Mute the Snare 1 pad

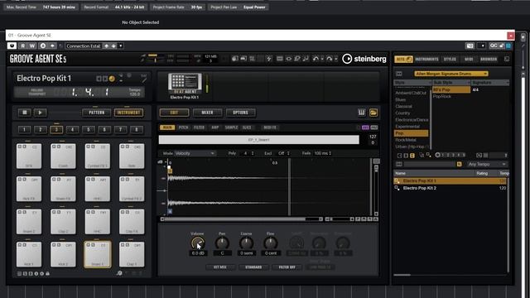point(88,245)
